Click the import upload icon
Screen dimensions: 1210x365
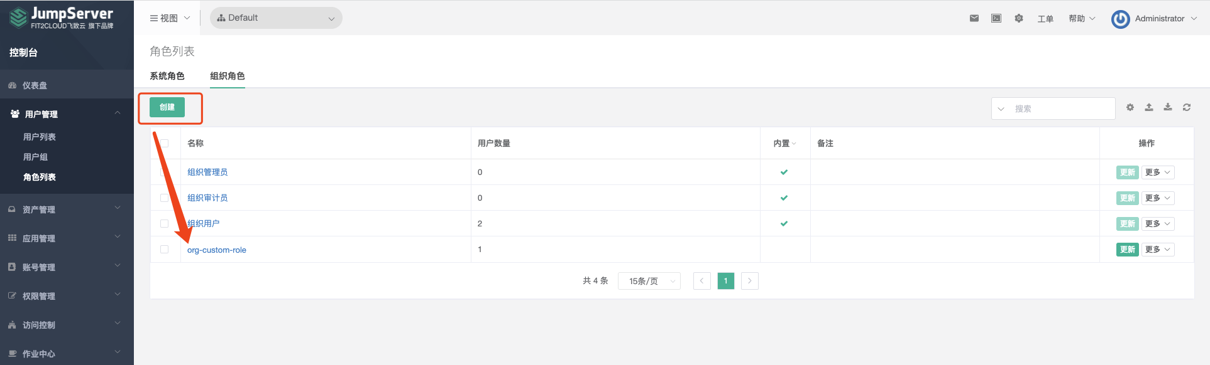coord(1149,107)
